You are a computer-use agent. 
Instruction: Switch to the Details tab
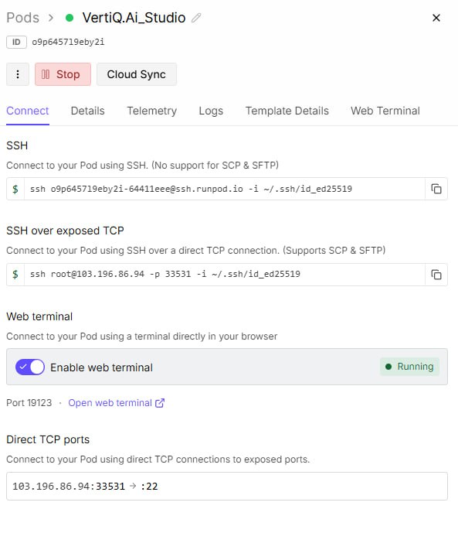pos(87,111)
